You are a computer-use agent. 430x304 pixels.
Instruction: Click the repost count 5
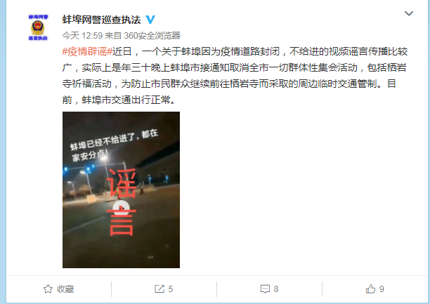click(170, 289)
